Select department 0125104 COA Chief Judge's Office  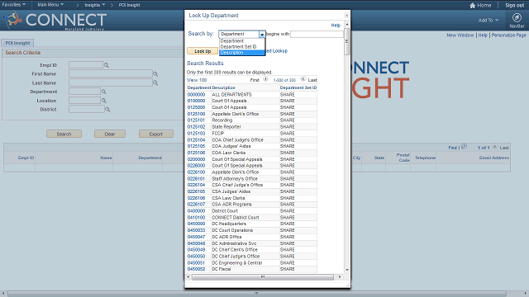pos(196,139)
